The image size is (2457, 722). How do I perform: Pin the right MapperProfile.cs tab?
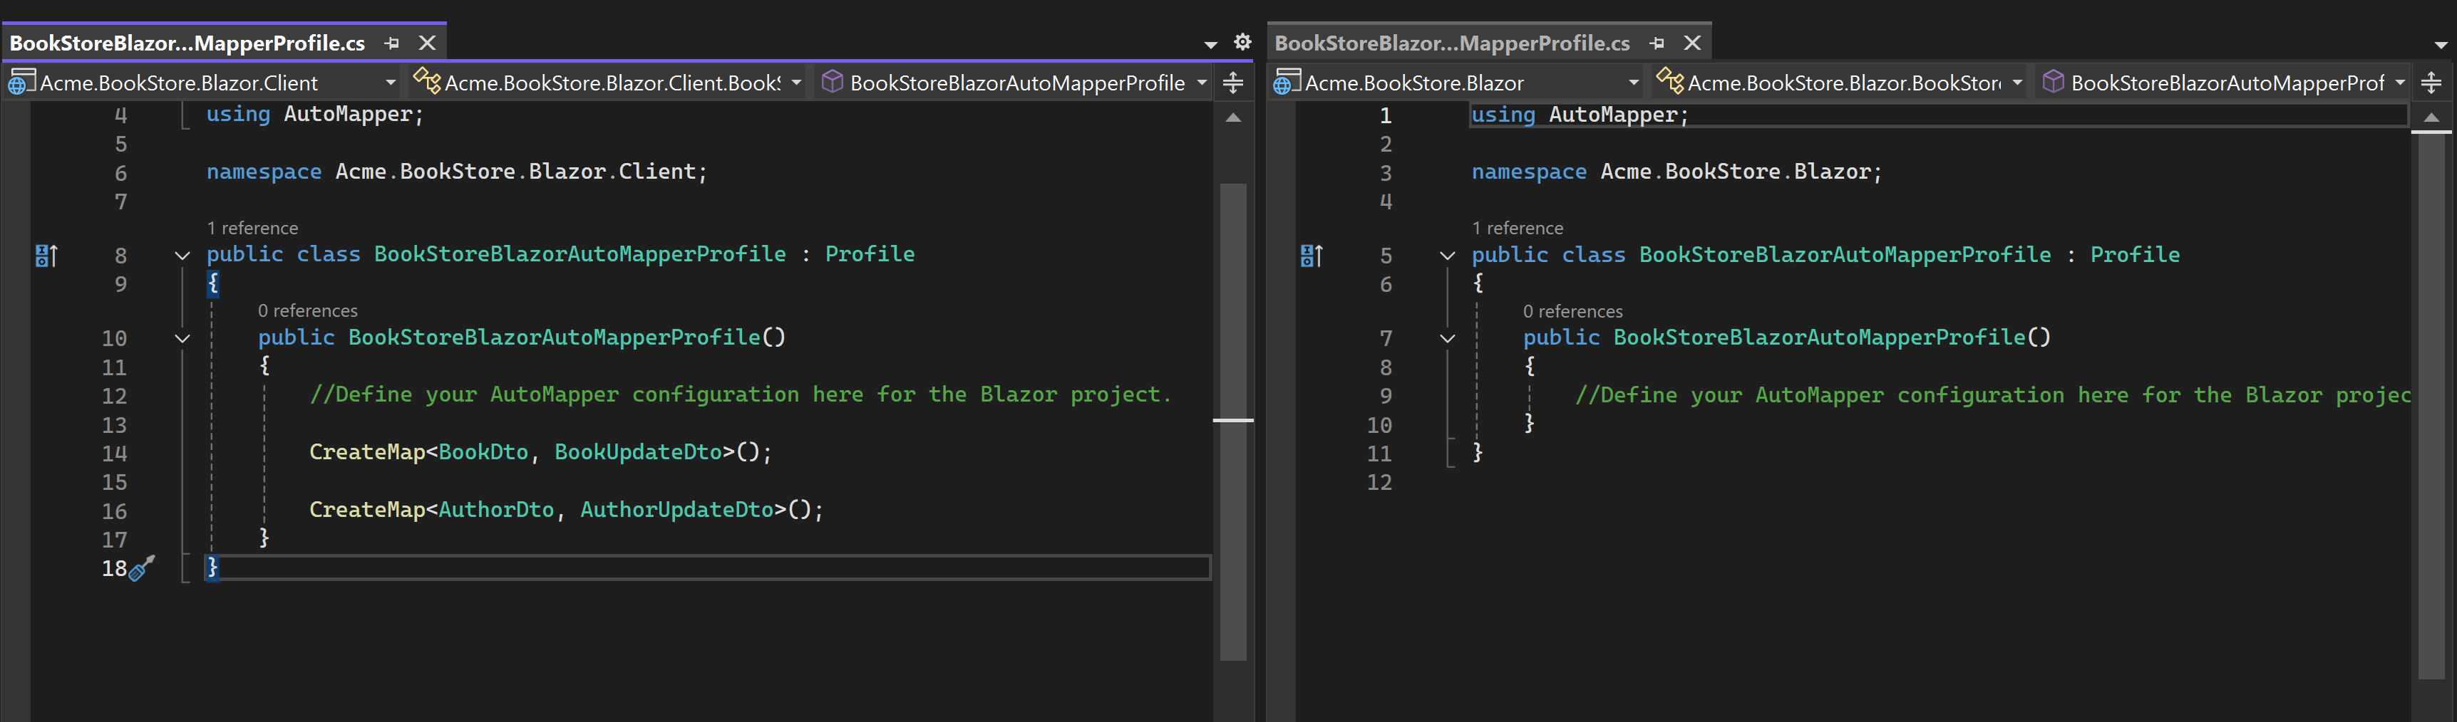(x=1657, y=43)
